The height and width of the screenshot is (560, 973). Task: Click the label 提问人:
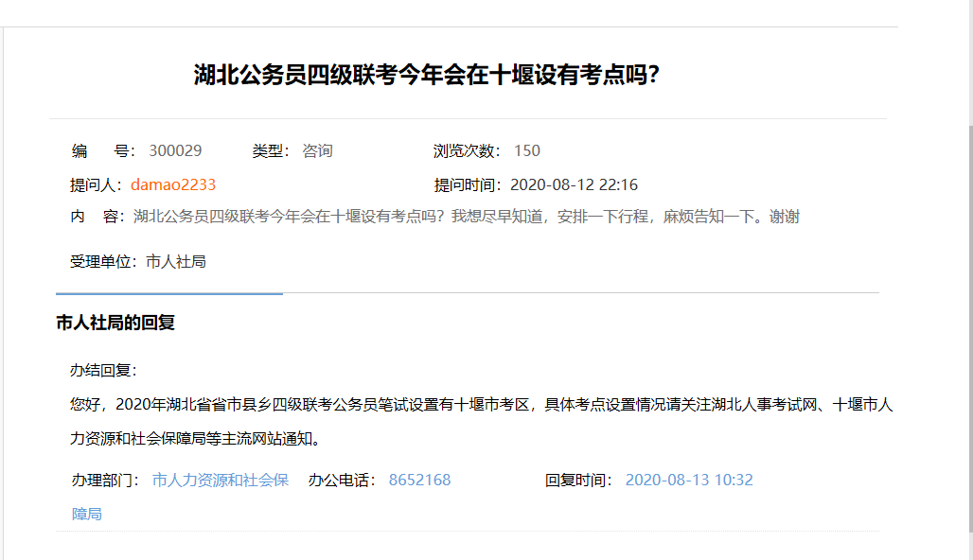[x=98, y=184]
